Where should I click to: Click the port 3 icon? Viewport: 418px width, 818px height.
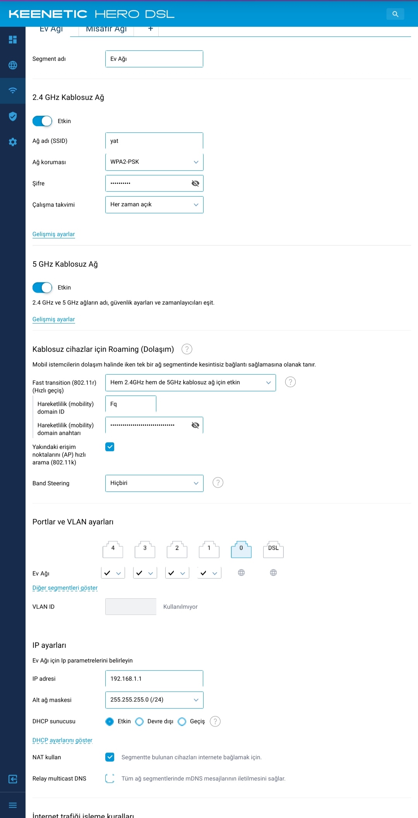145,549
